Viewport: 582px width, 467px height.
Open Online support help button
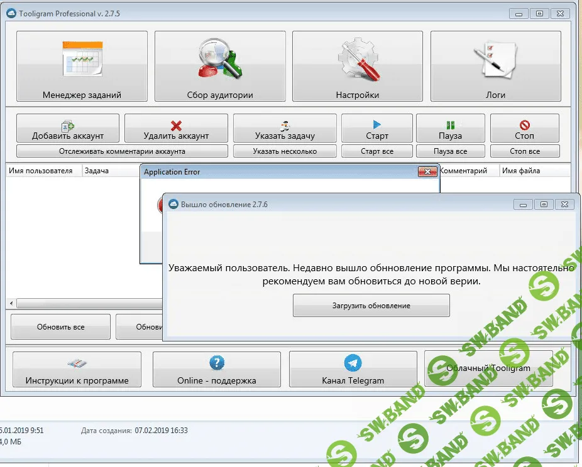217,370
